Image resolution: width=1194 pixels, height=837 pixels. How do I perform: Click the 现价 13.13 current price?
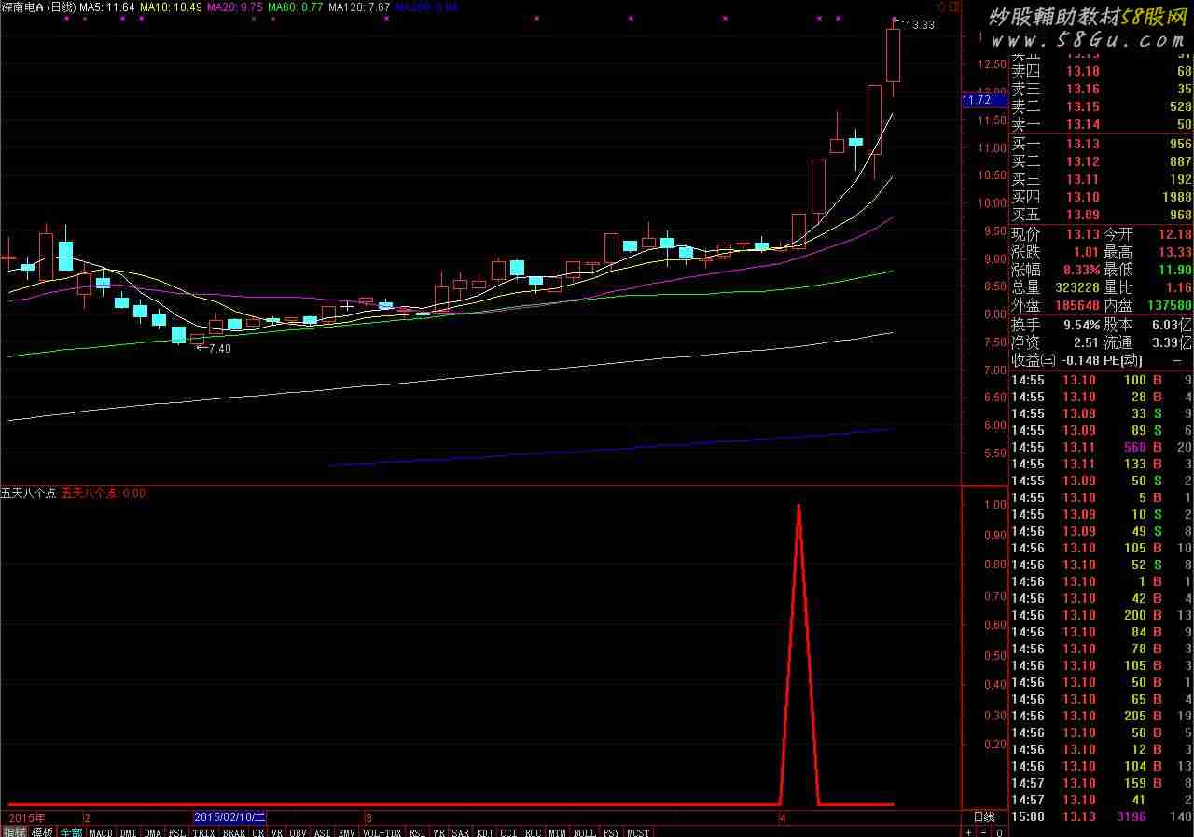(x=1083, y=234)
